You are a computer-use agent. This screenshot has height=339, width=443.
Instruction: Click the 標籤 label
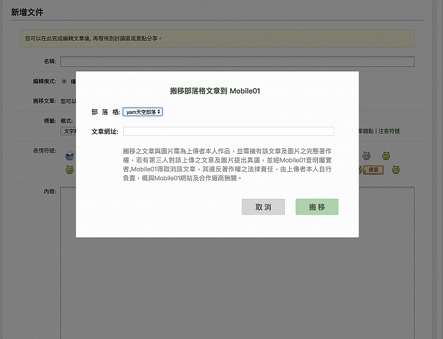pyautogui.click(x=50, y=121)
